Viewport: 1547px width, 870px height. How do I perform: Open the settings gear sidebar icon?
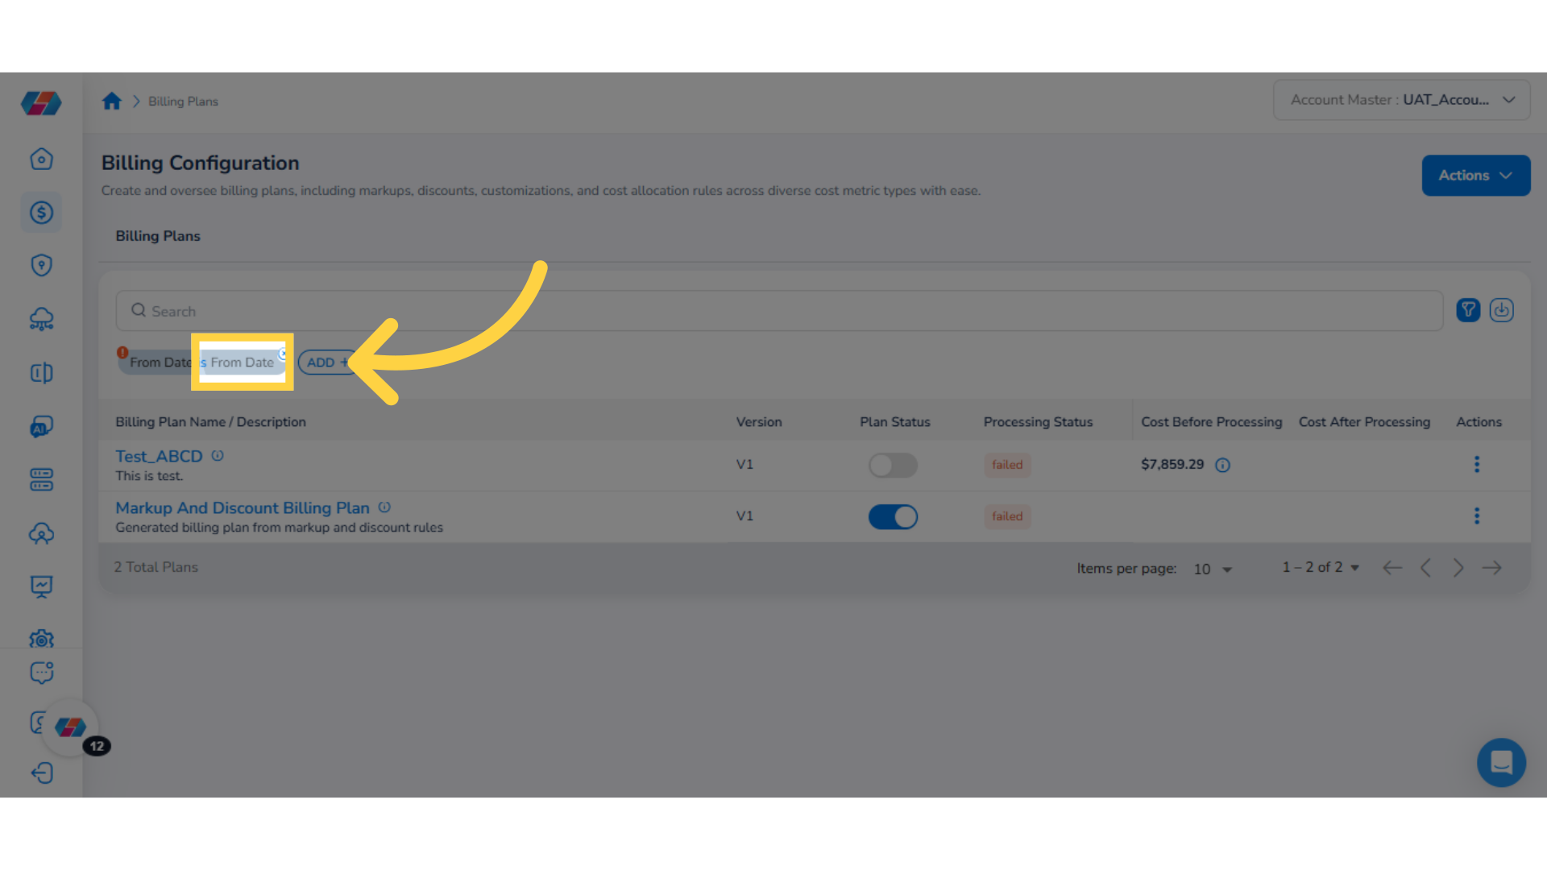[41, 640]
